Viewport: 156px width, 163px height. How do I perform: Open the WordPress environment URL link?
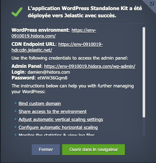54,33
